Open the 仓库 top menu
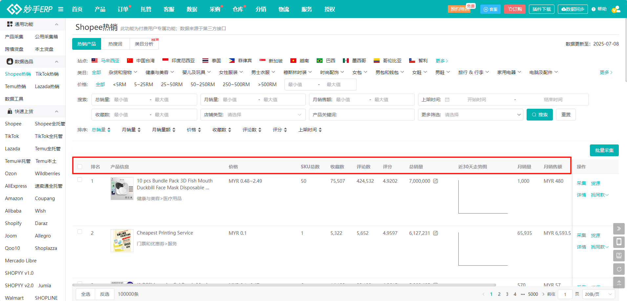The height and width of the screenshot is (301, 627). (x=238, y=9)
